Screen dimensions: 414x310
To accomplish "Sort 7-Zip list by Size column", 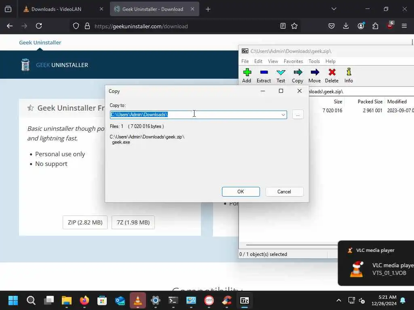I will 338,101.
